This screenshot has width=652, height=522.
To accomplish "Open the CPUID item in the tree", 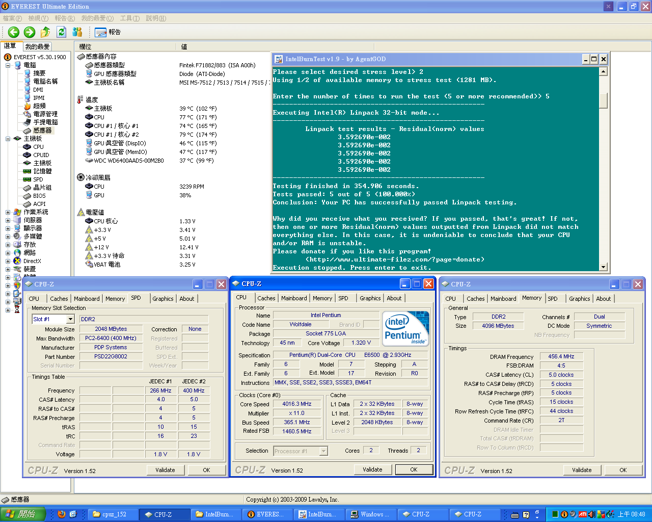I will (x=41, y=155).
